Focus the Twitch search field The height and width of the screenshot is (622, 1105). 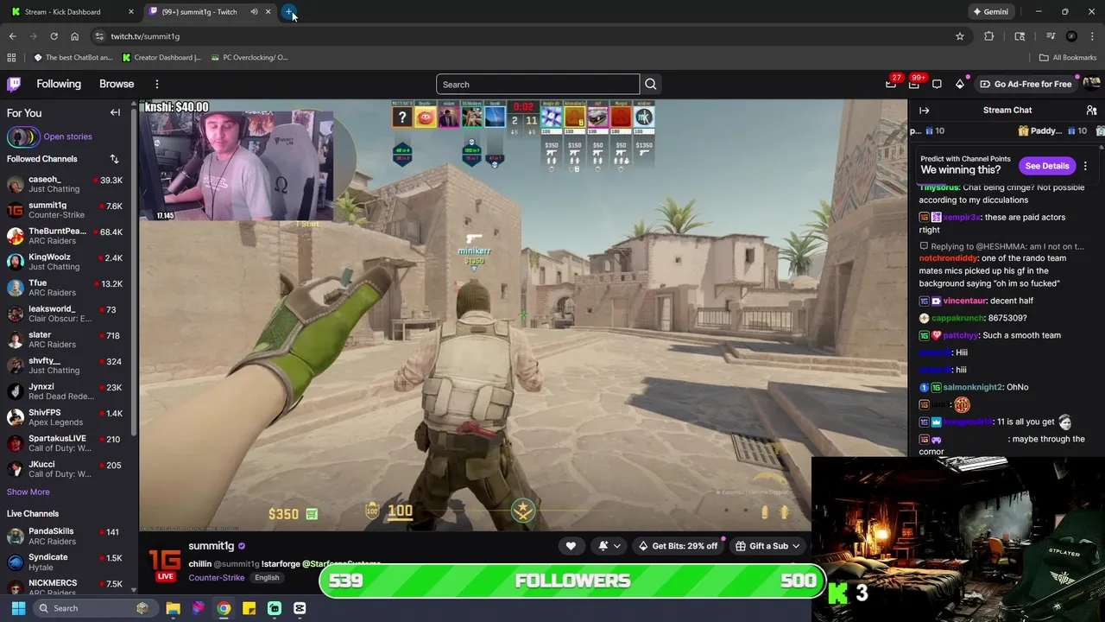tap(537, 84)
